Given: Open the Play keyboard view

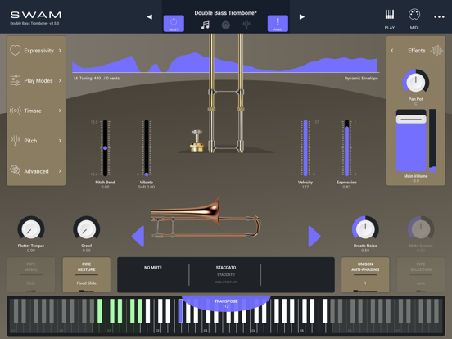Looking at the screenshot, I should point(390,19).
